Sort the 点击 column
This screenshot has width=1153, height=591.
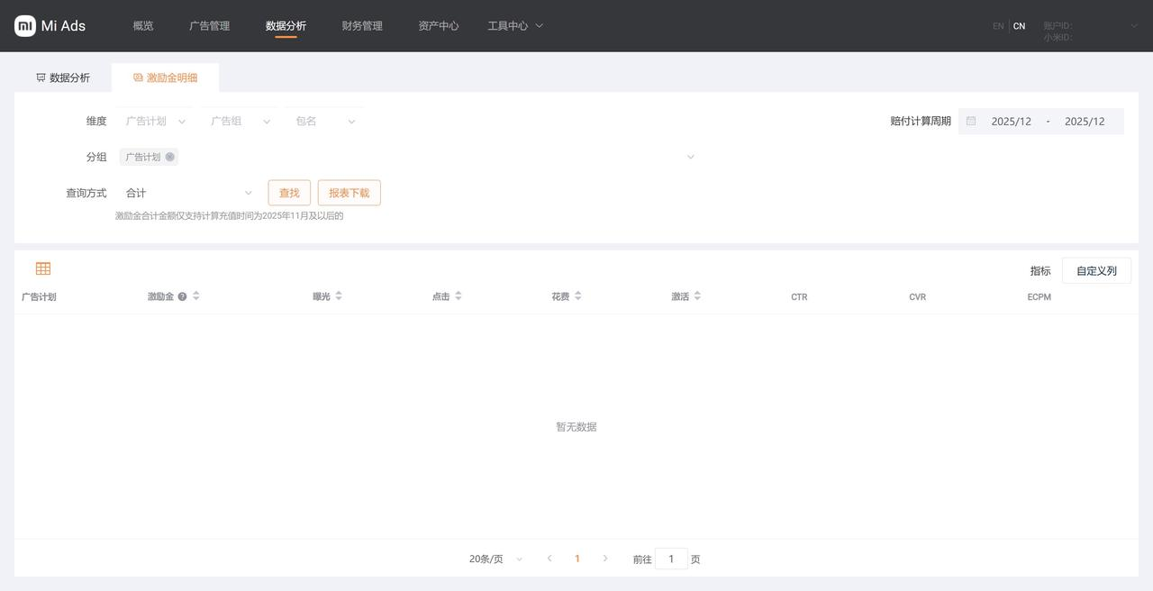(x=458, y=296)
